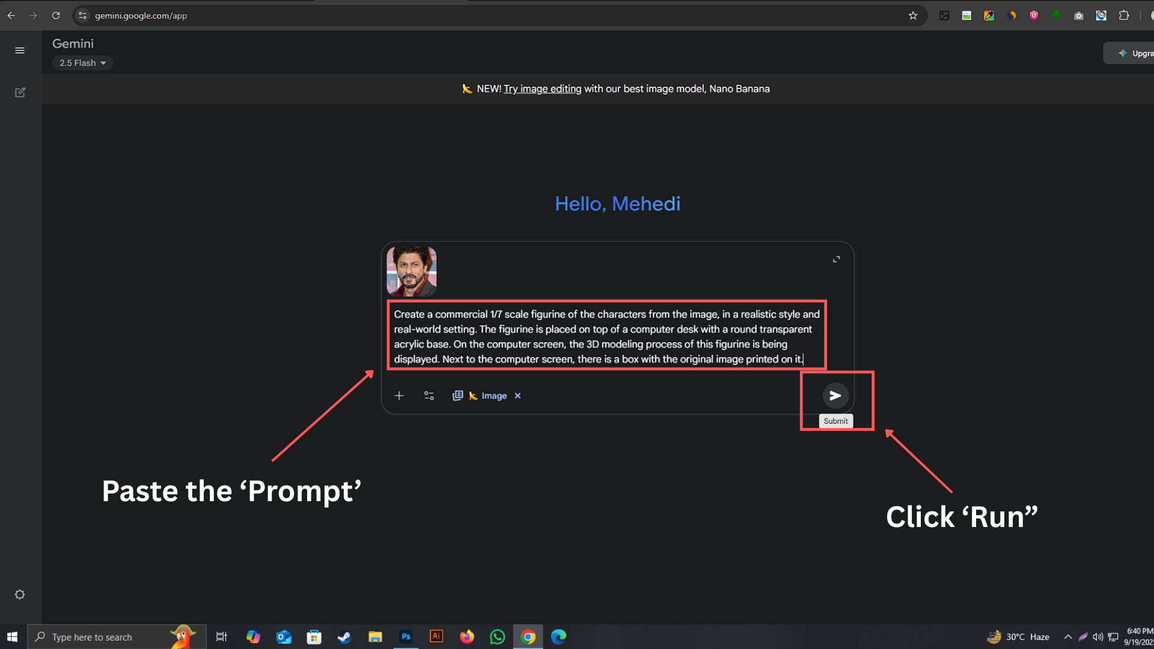Click the Try image editing link

[542, 89]
